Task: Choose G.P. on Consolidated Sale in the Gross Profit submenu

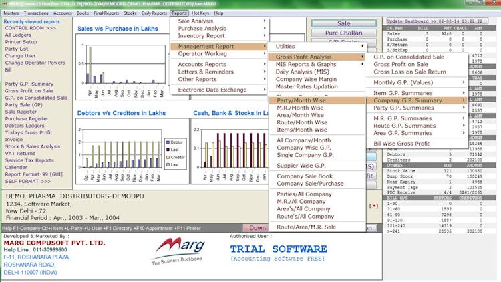Action: pos(417,57)
